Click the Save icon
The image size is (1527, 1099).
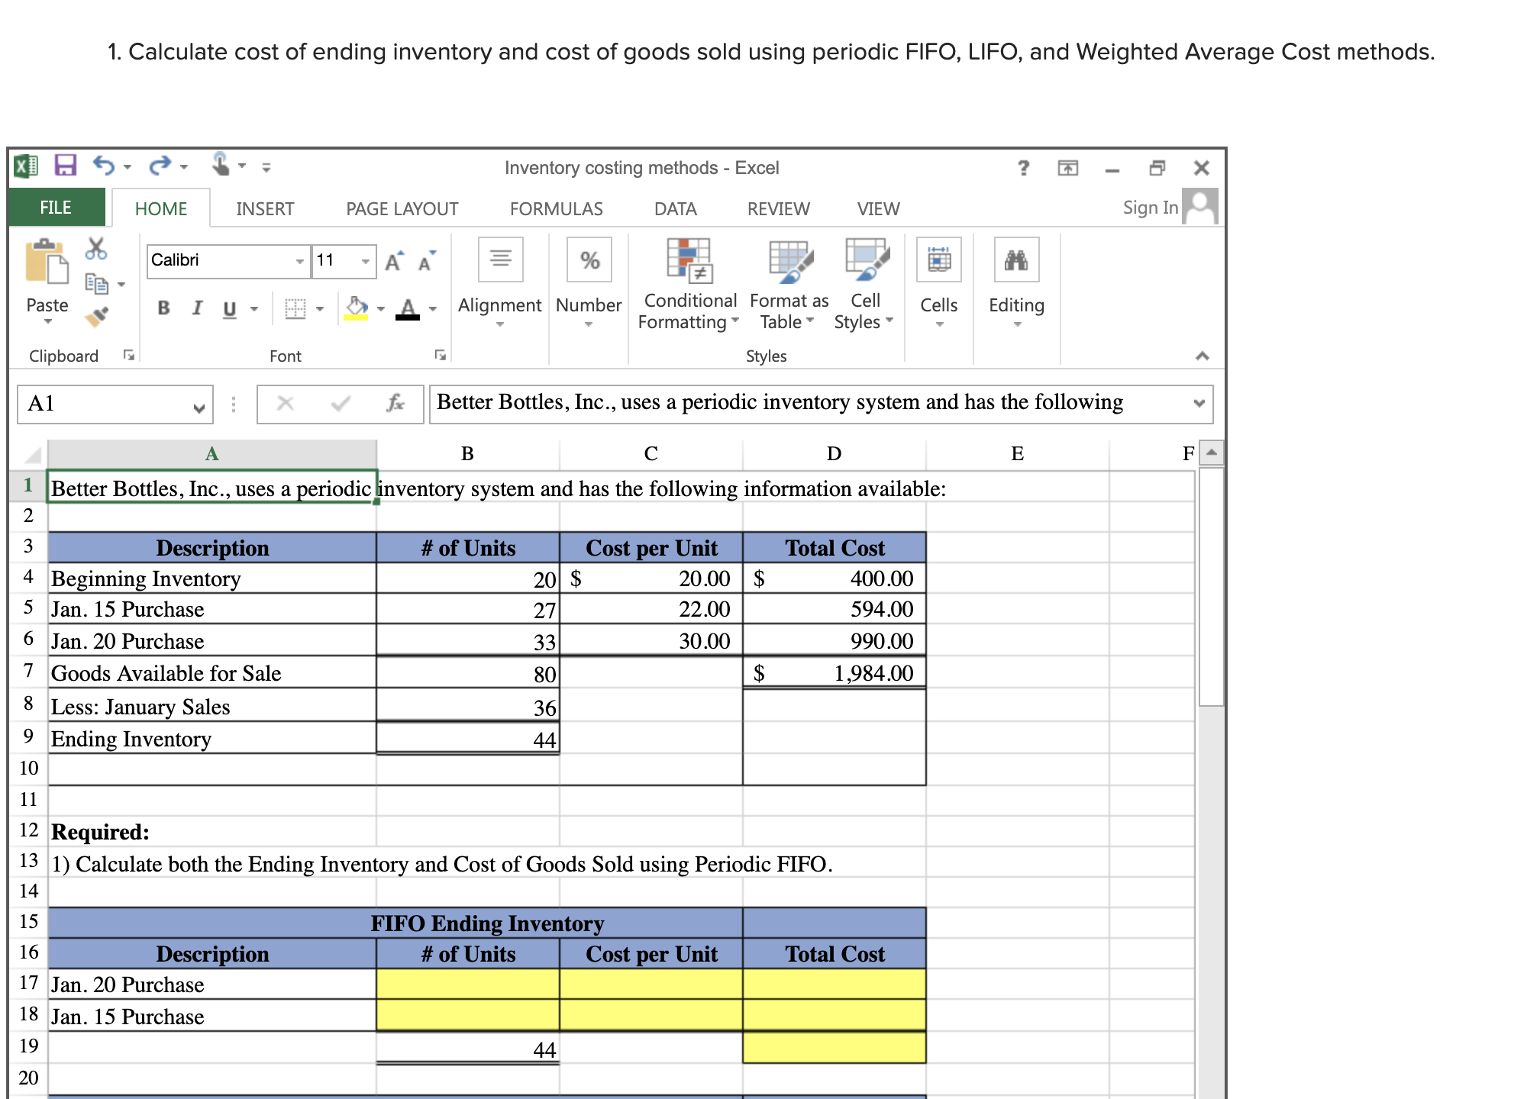point(65,163)
